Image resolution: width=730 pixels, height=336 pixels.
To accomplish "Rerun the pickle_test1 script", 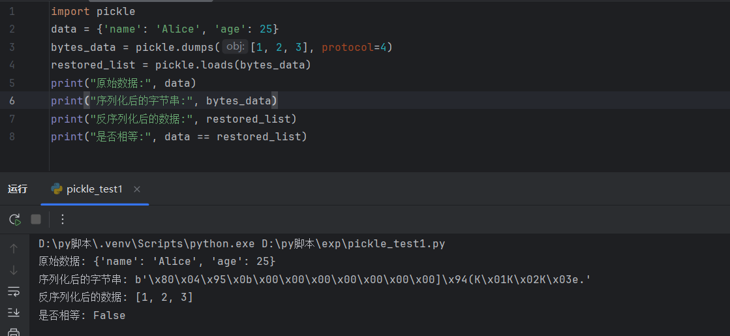I will 14,219.
